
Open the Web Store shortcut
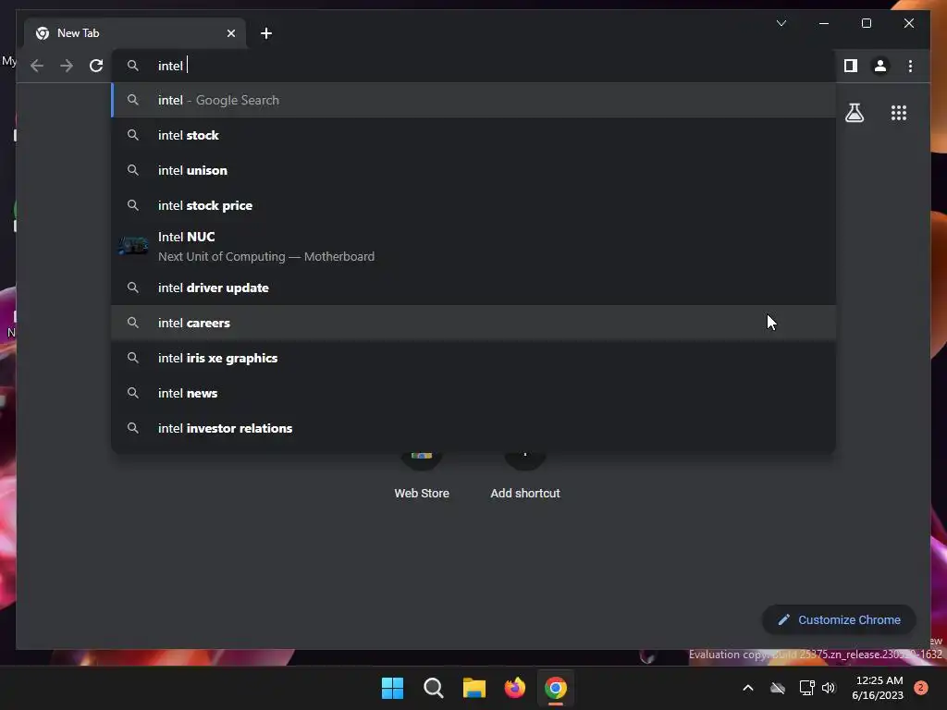click(422, 475)
